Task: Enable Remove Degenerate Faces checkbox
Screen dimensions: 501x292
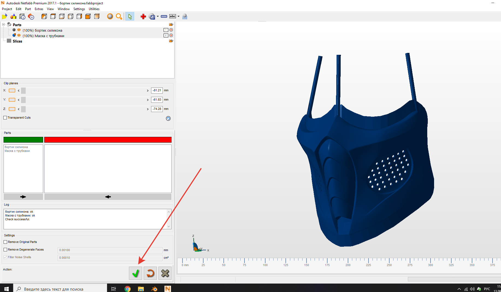Action: pyautogui.click(x=5, y=249)
